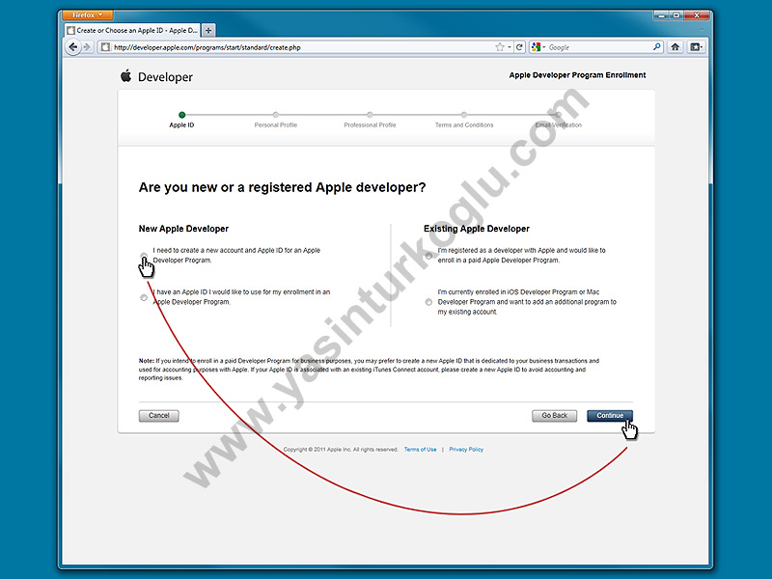Click the site identity icon before the URL
The height and width of the screenshot is (579, 772).
pyautogui.click(x=105, y=47)
